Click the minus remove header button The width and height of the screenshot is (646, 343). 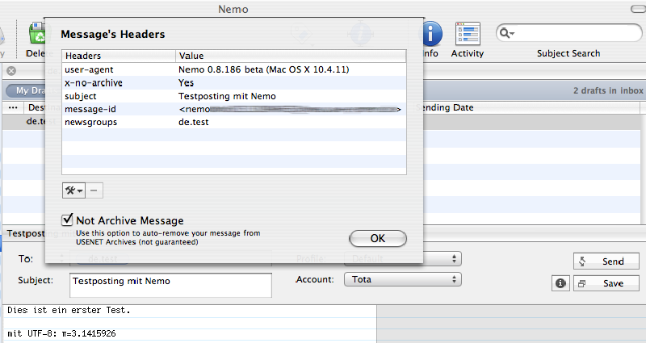(94, 190)
